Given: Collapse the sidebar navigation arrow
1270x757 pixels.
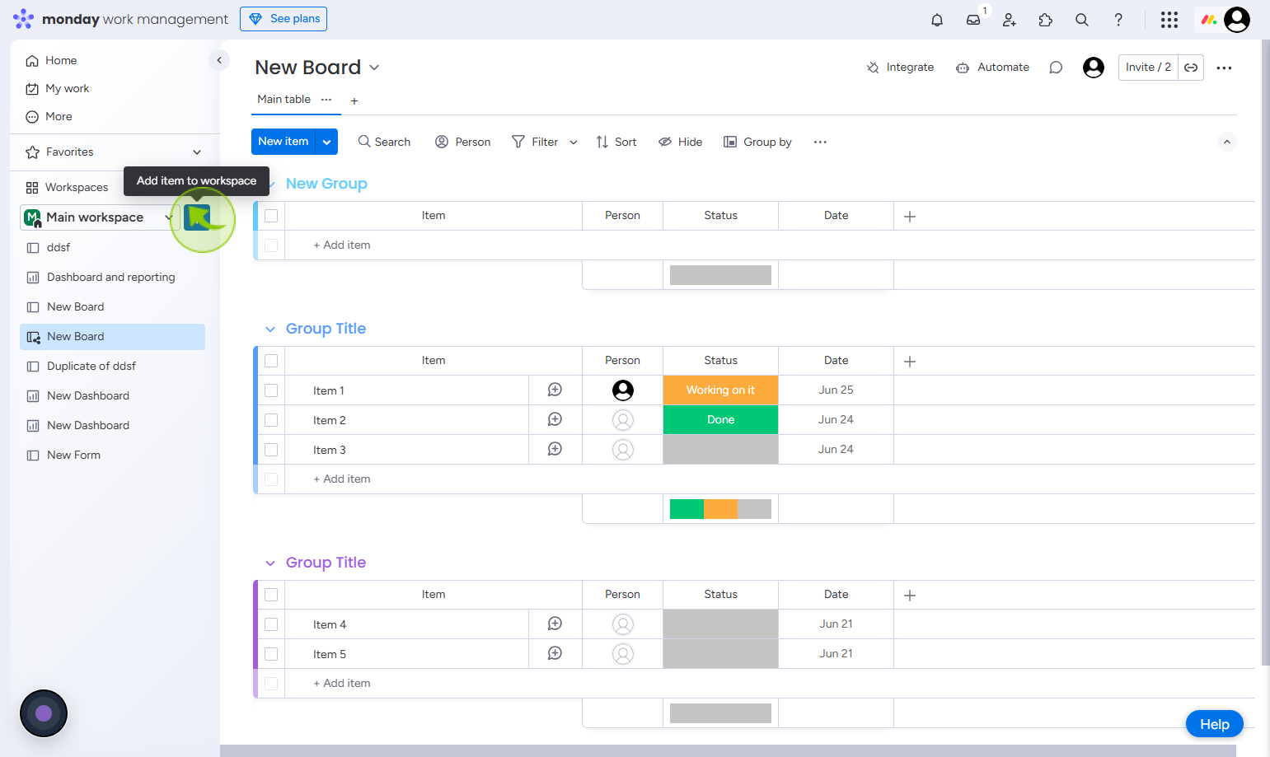Looking at the screenshot, I should click(x=219, y=60).
